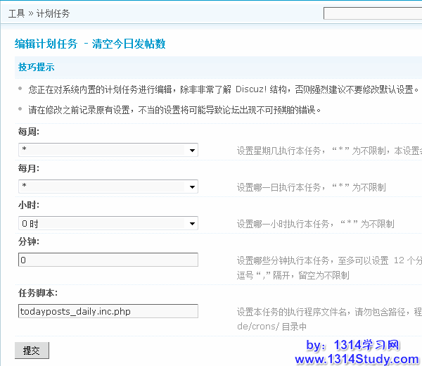Open the 每月 day dropdown
422x366 pixels.
pyautogui.click(x=108, y=187)
